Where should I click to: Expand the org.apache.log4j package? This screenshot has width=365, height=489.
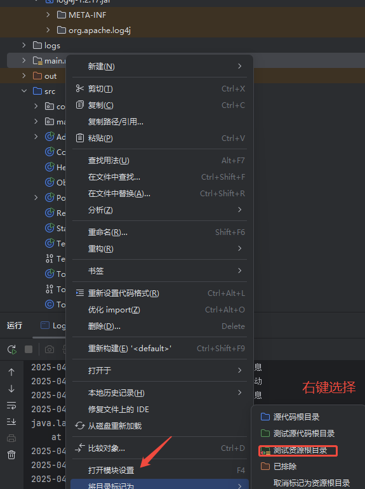click(48, 30)
